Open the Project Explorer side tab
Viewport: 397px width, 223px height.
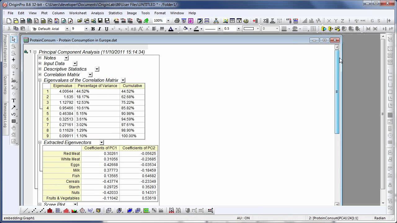[5, 51]
